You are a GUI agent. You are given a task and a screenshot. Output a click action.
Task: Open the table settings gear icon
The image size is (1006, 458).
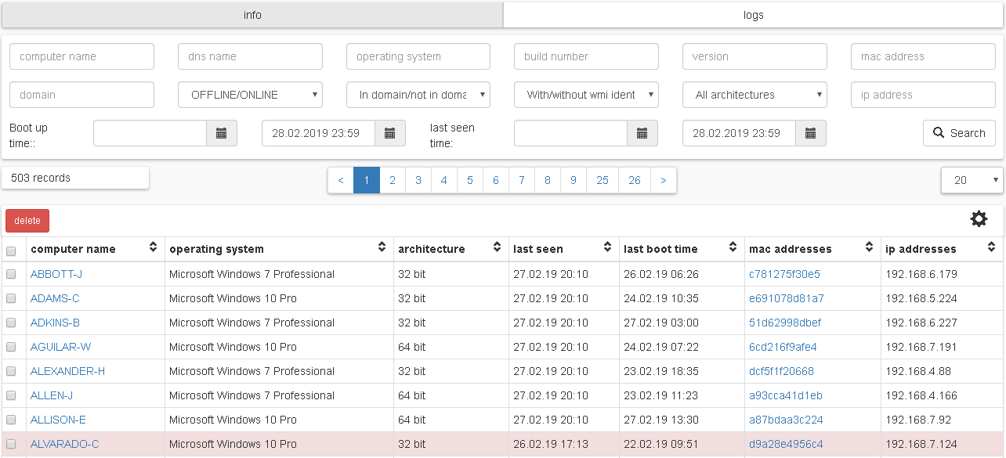[x=979, y=219]
